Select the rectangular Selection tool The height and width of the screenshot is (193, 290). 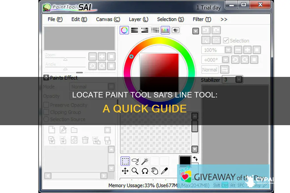pos(125,161)
